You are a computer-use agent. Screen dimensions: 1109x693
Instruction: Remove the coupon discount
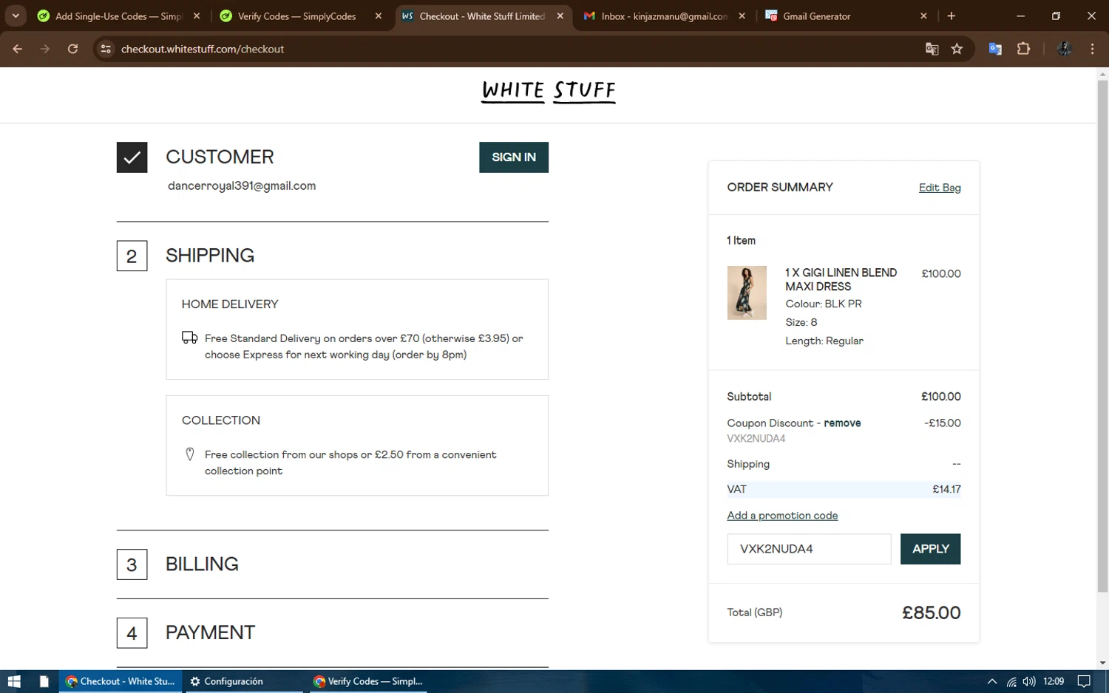tap(842, 423)
